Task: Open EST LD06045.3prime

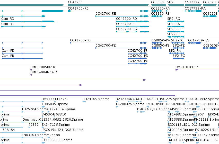Action: click(x=55, y=104)
